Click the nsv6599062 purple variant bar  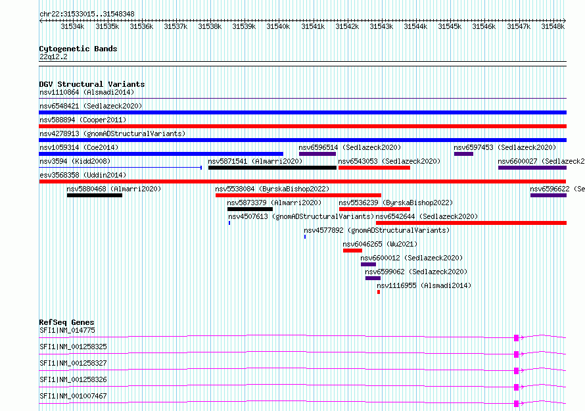(x=373, y=278)
